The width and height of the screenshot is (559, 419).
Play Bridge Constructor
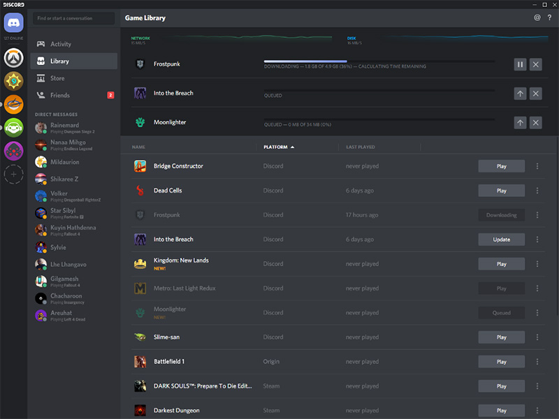point(501,166)
